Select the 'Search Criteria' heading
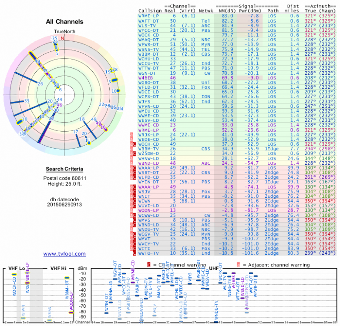This screenshot has height=326, width=340. tap(64, 169)
